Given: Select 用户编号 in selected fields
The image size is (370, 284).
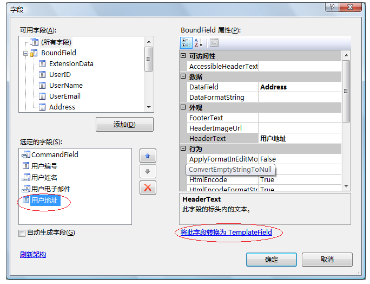Looking at the screenshot, I should point(44,166).
